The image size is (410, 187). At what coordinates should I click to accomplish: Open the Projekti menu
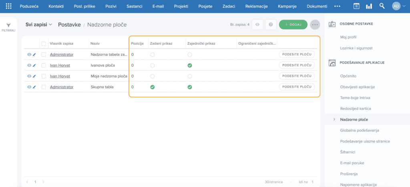tap(181, 6)
